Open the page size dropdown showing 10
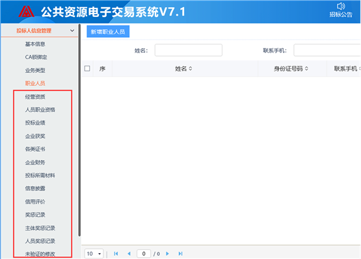Image resolution: width=361 pixels, height=259 pixels. pos(94,254)
